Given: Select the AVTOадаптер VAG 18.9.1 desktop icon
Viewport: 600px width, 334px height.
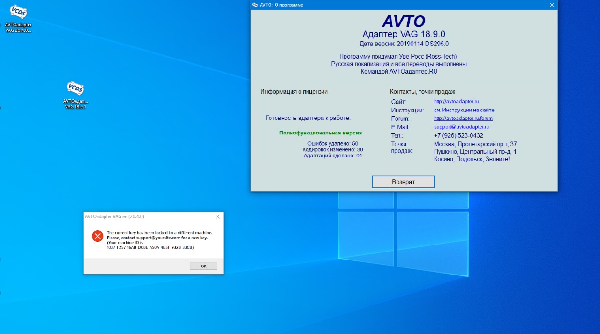Looking at the screenshot, I should (x=75, y=88).
